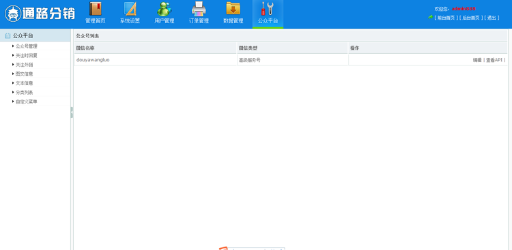Go to 前台首页 link

pos(446,18)
